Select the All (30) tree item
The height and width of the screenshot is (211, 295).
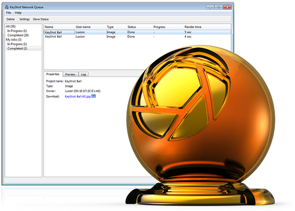[11, 27]
